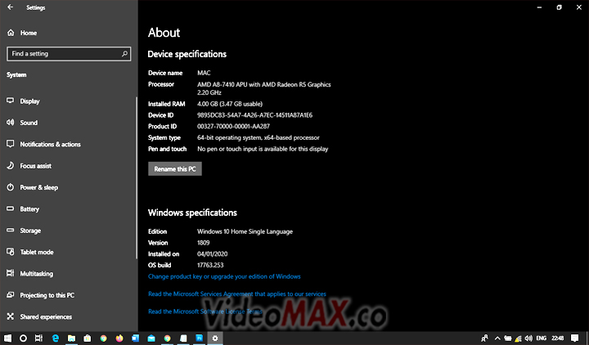
Task: Select Installed RAM value 4.00 GB
Action: click(230, 104)
